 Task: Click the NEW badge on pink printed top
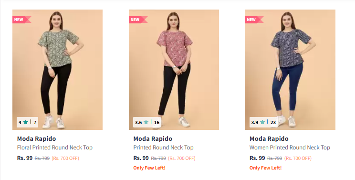click(138, 20)
